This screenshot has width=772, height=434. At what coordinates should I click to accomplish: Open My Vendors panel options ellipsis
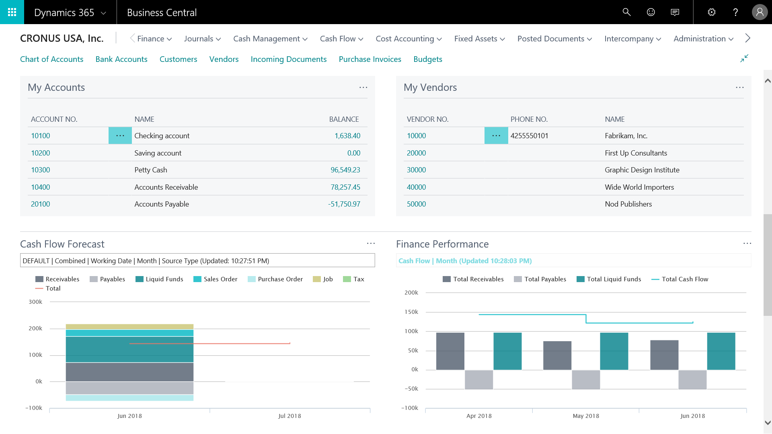[739, 87]
